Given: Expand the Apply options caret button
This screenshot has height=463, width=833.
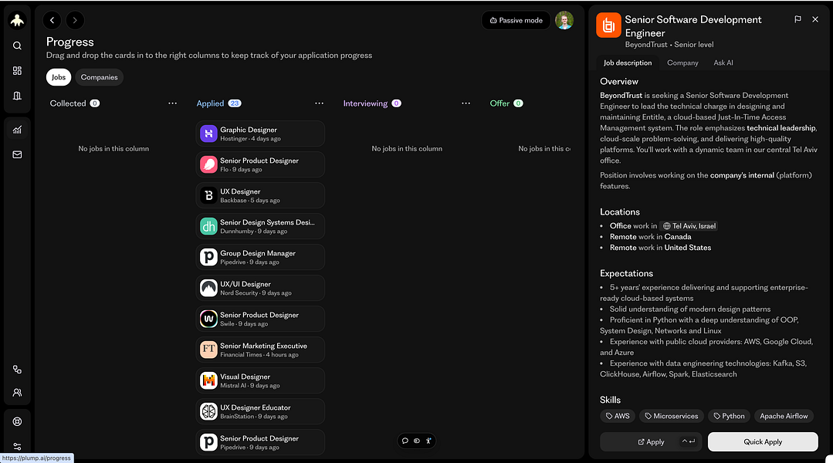Looking at the screenshot, I should pos(688,441).
